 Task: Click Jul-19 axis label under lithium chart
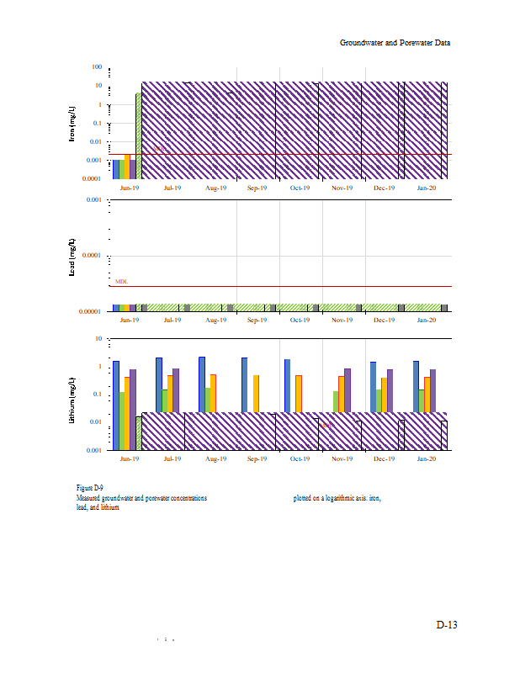pos(172,459)
